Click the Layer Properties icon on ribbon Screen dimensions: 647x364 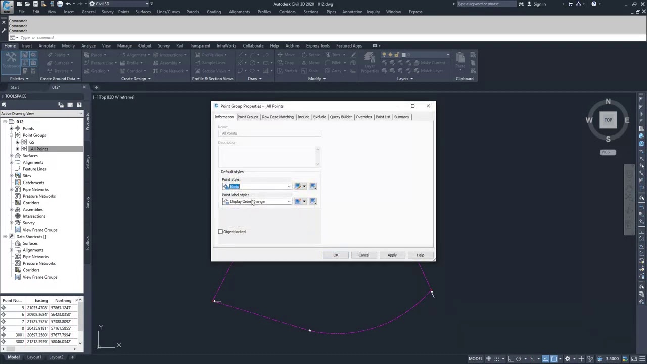(369, 61)
